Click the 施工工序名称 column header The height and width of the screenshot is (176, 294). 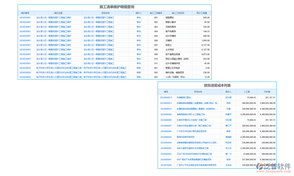[x=179, y=13]
